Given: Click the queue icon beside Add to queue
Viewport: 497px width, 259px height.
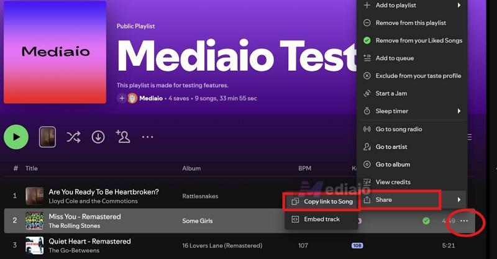Looking at the screenshot, I should pyautogui.click(x=367, y=58).
